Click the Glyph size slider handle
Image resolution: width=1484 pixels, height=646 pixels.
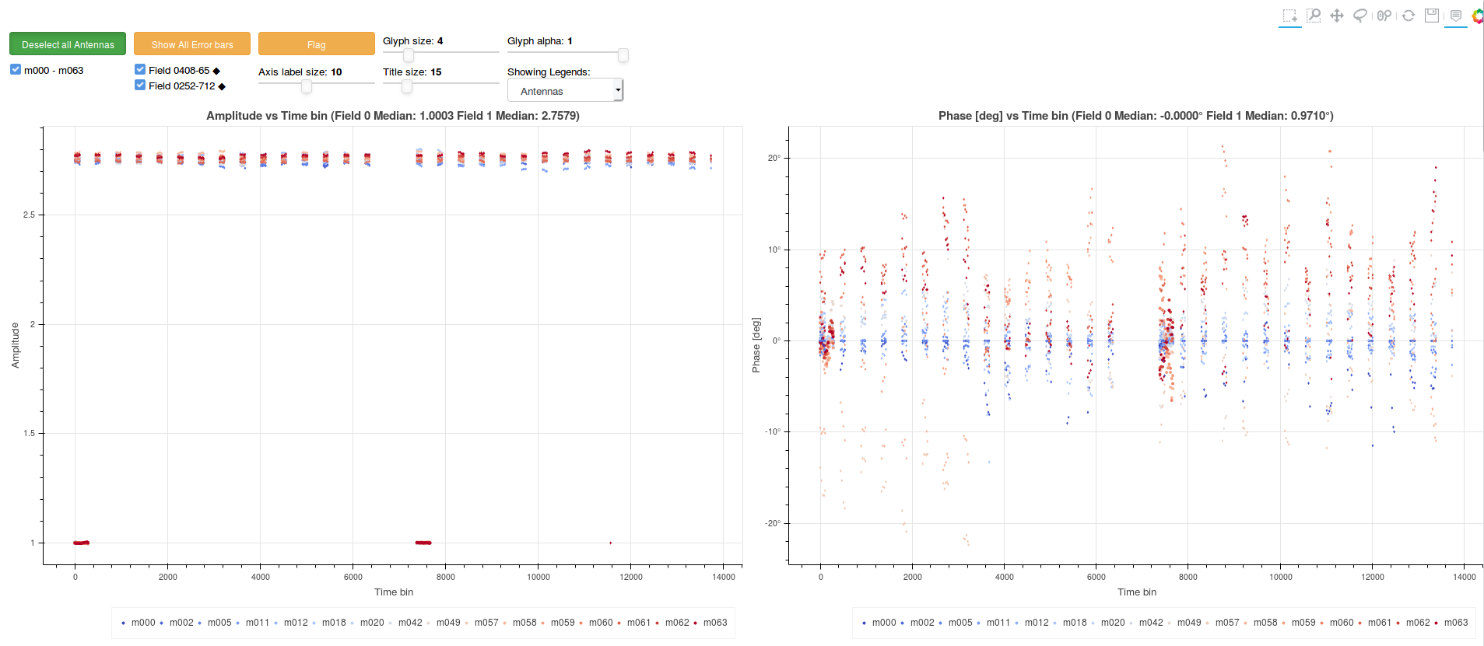(409, 55)
